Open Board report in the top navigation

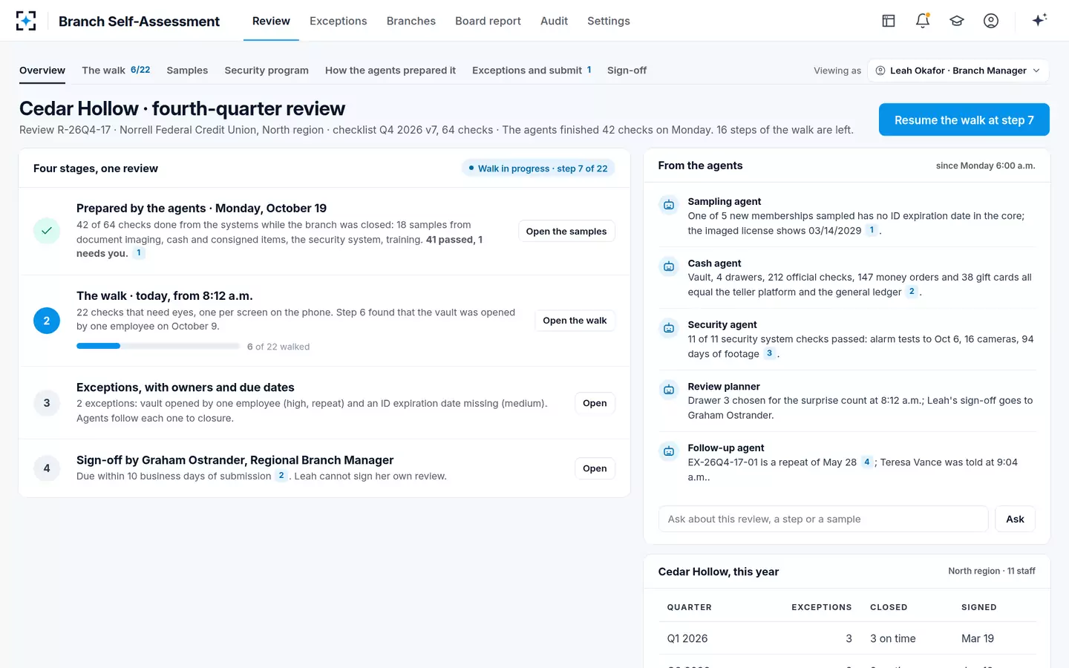point(488,21)
